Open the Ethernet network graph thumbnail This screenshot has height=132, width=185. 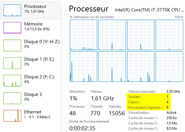click(x=12, y=116)
